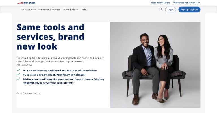
Task: Open Empower difference menu
Action: [x=50, y=10]
